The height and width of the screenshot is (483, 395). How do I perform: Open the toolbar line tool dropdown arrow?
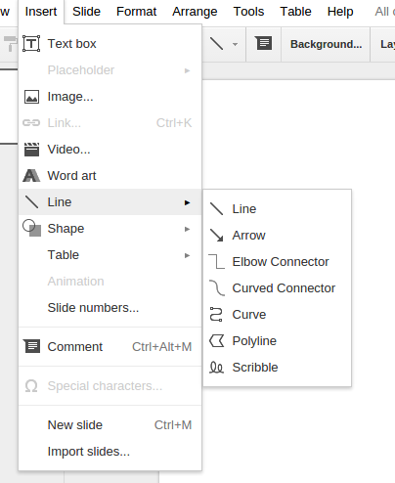[x=235, y=44]
